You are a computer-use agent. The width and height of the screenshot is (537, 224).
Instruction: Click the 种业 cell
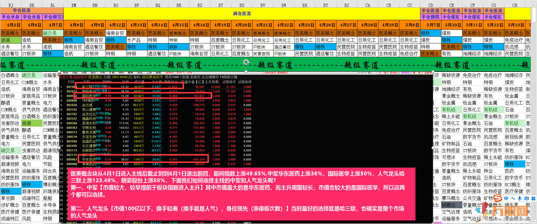point(494,171)
